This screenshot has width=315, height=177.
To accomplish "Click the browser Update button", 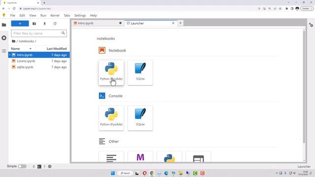I will [x=307, y=9].
